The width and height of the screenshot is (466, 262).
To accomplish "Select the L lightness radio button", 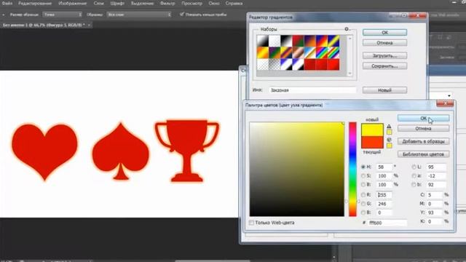I will [x=414, y=167].
